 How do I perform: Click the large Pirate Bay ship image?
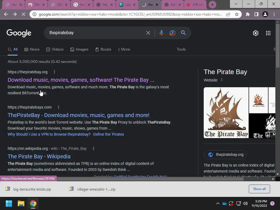tap(226, 113)
